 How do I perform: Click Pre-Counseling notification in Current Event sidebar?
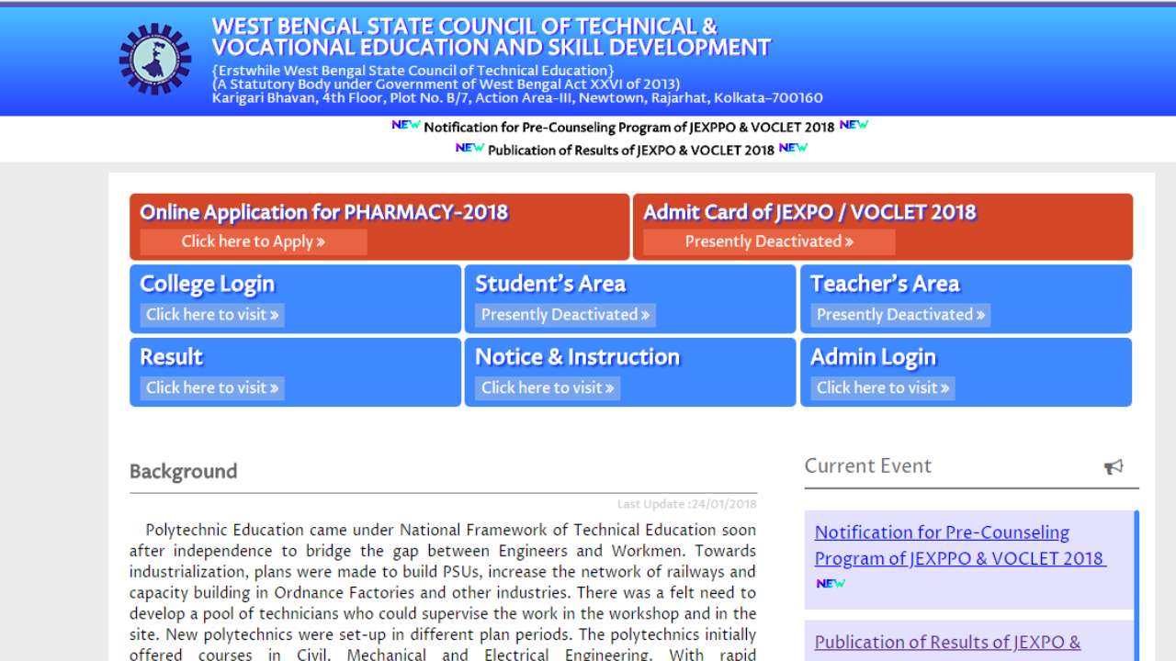(x=942, y=545)
